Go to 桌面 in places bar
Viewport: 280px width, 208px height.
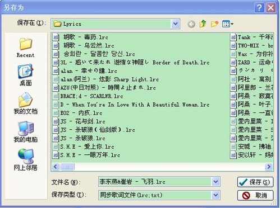tap(25, 75)
